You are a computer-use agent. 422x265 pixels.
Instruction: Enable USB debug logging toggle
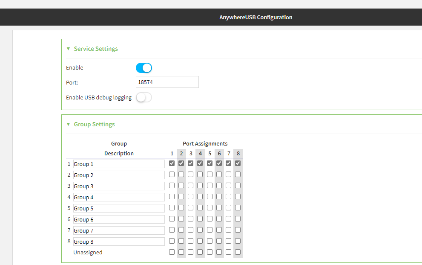144,97
